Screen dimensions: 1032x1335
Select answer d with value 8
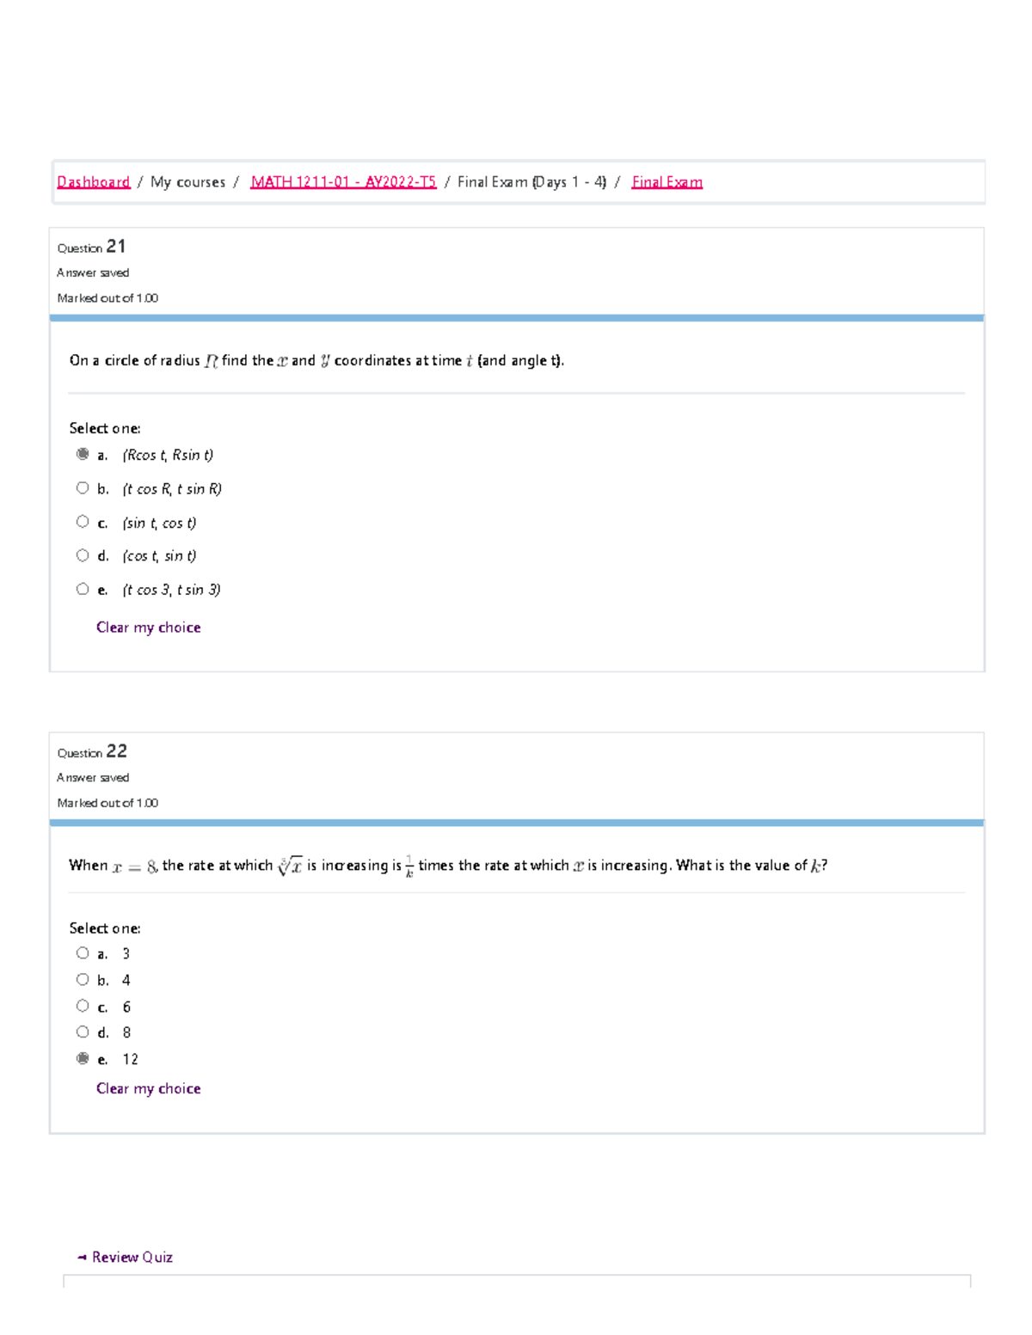pos(83,1032)
